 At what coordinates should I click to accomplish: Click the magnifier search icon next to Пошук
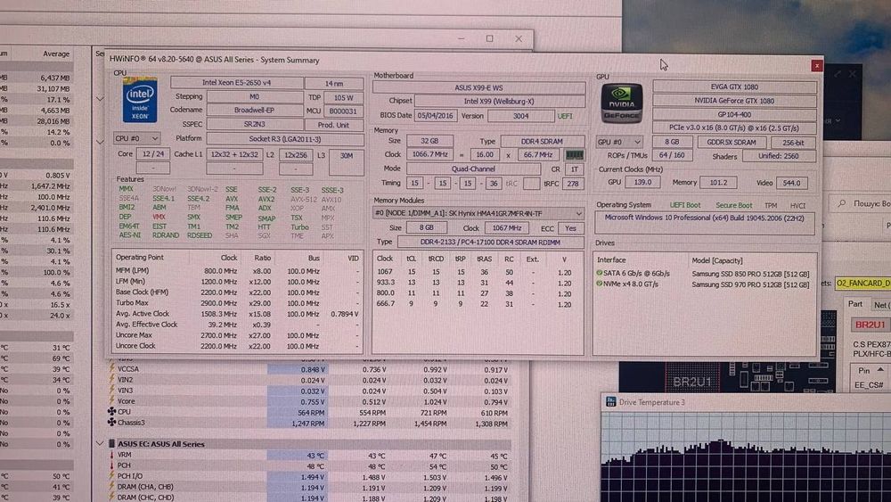(842, 203)
